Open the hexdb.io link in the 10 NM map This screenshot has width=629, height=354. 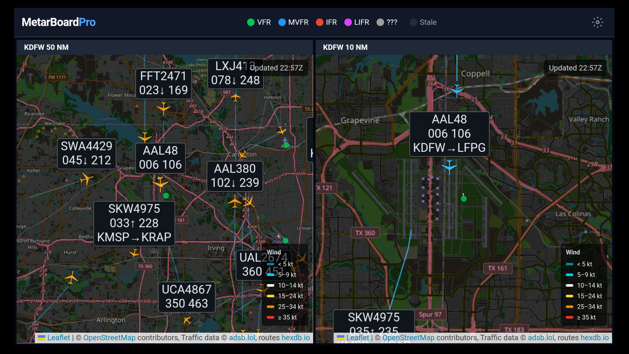point(595,338)
